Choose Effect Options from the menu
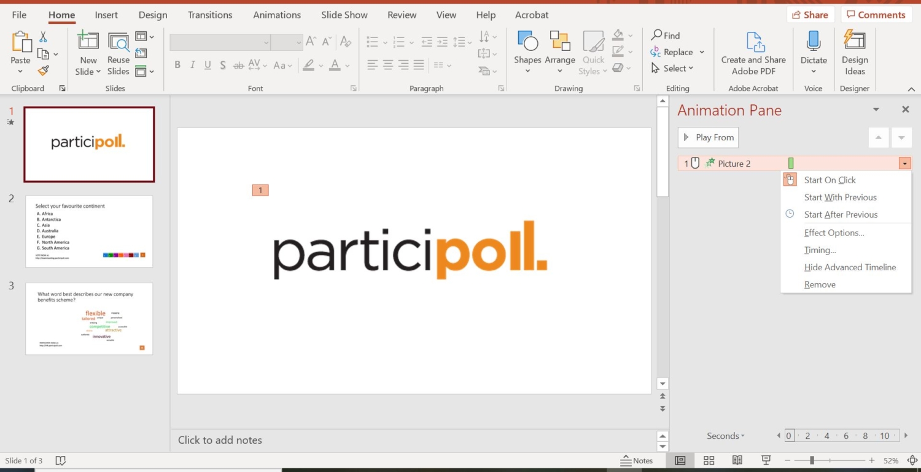 tap(834, 233)
